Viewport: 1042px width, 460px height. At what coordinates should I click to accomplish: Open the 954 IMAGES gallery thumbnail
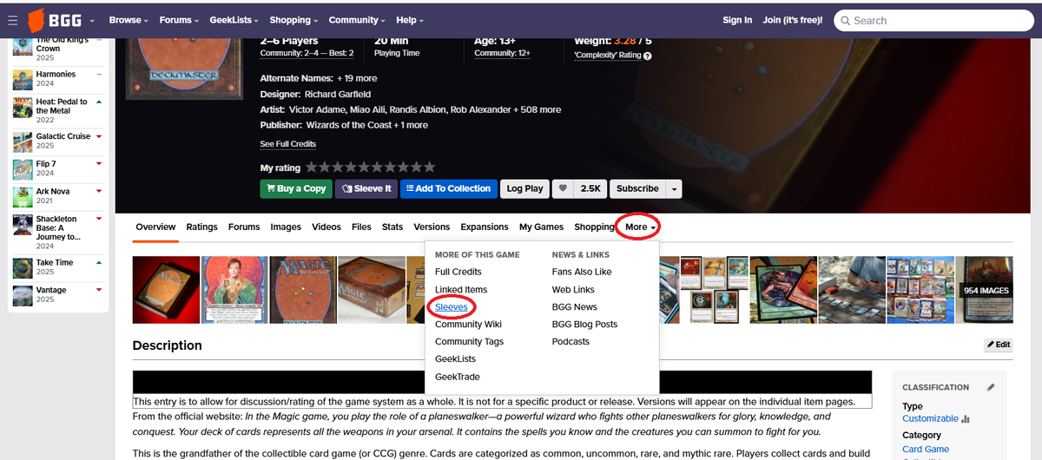(983, 290)
